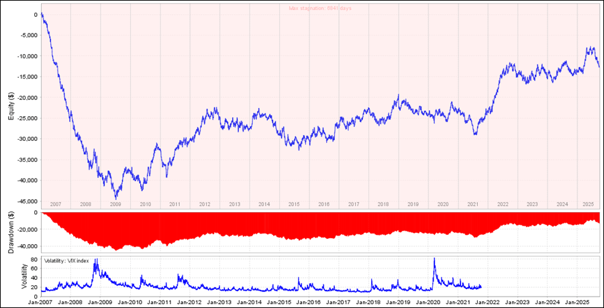Click the -40,000 drawdown axis tick label

pyautogui.click(x=27, y=246)
